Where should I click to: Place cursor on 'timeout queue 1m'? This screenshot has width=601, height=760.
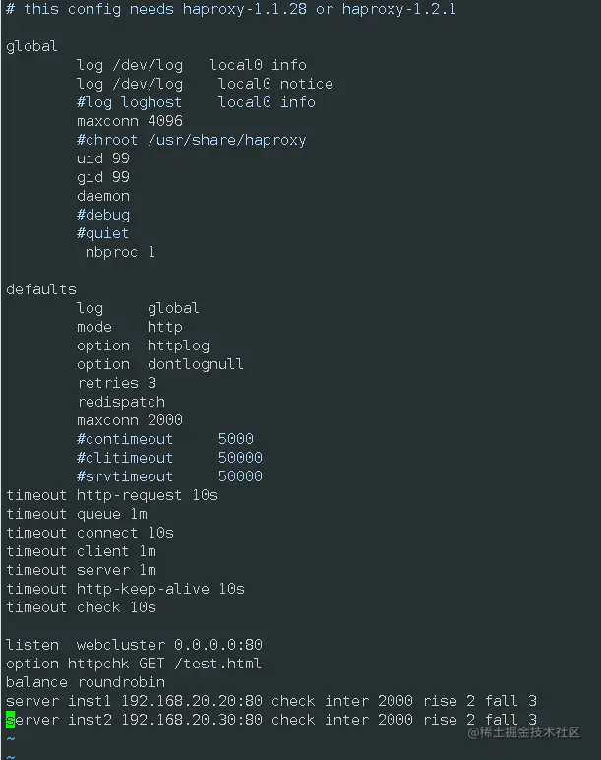click(76, 514)
